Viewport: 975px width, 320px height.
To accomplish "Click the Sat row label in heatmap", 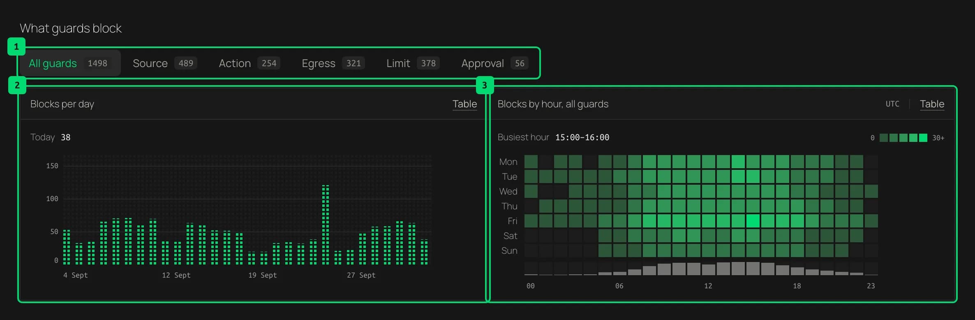I will tap(510, 236).
